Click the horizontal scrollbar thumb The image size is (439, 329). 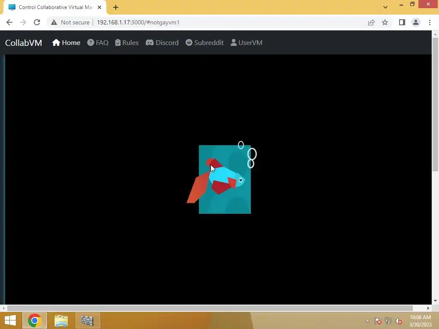pyautogui.click(x=210, y=308)
